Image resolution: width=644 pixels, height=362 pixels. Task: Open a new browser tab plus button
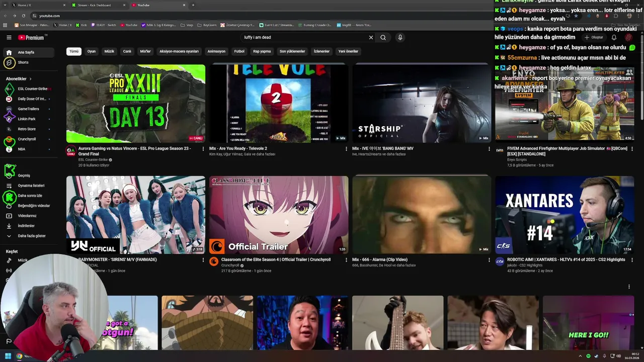[193, 5]
